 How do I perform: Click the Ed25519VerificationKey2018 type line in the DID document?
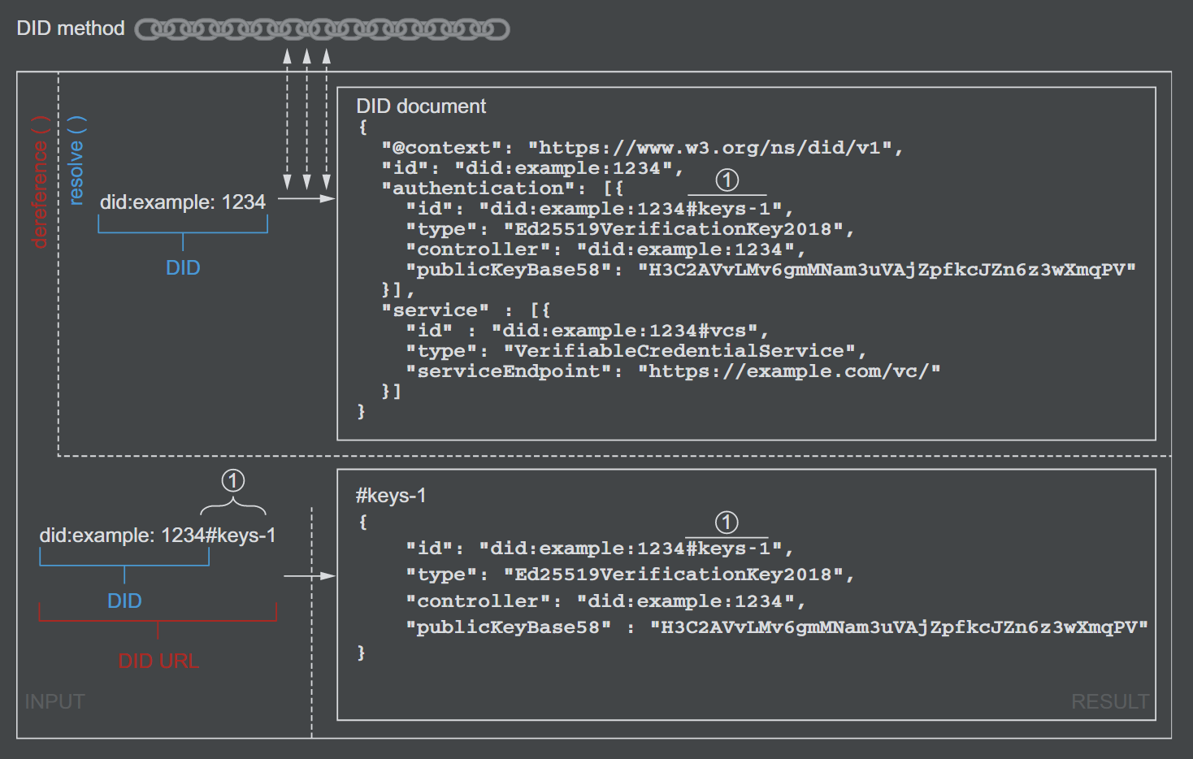[x=630, y=228]
